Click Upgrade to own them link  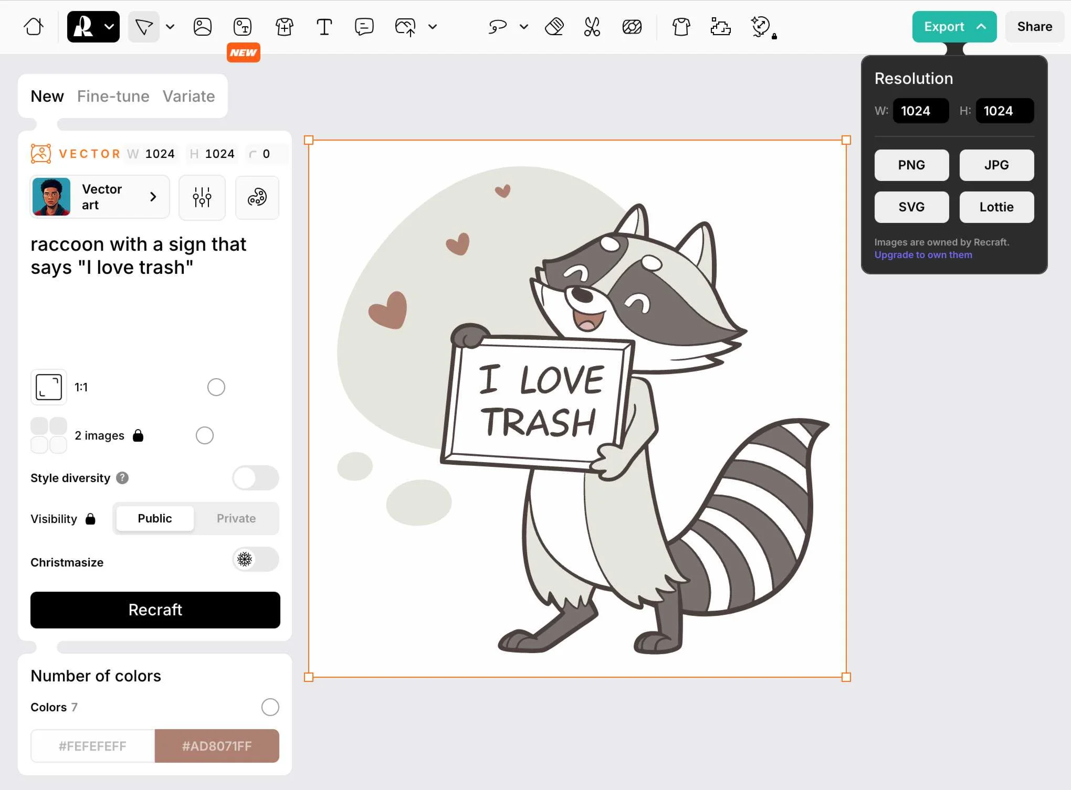[x=923, y=255]
